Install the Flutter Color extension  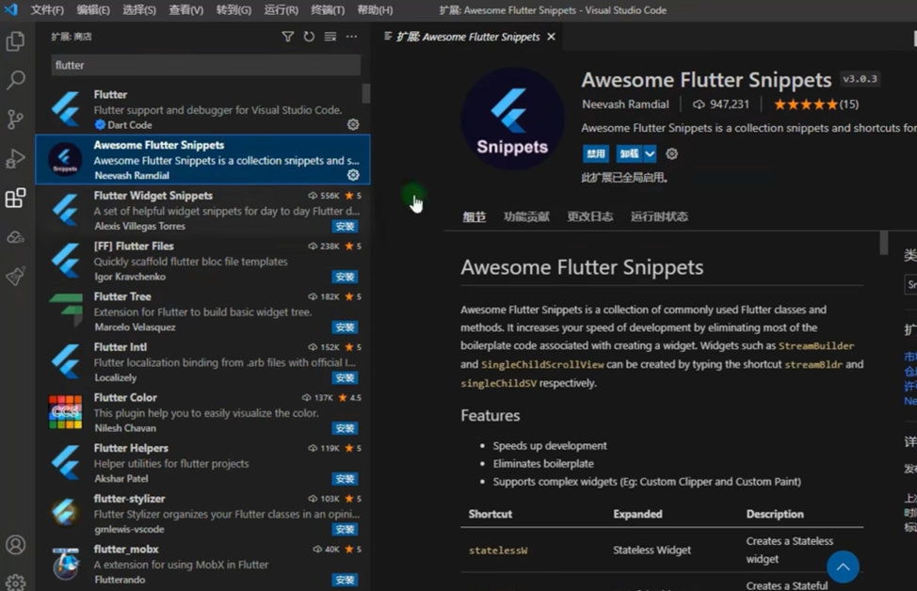point(345,428)
